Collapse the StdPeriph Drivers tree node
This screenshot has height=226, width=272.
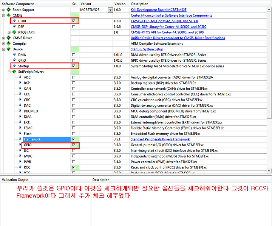click(9, 72)
